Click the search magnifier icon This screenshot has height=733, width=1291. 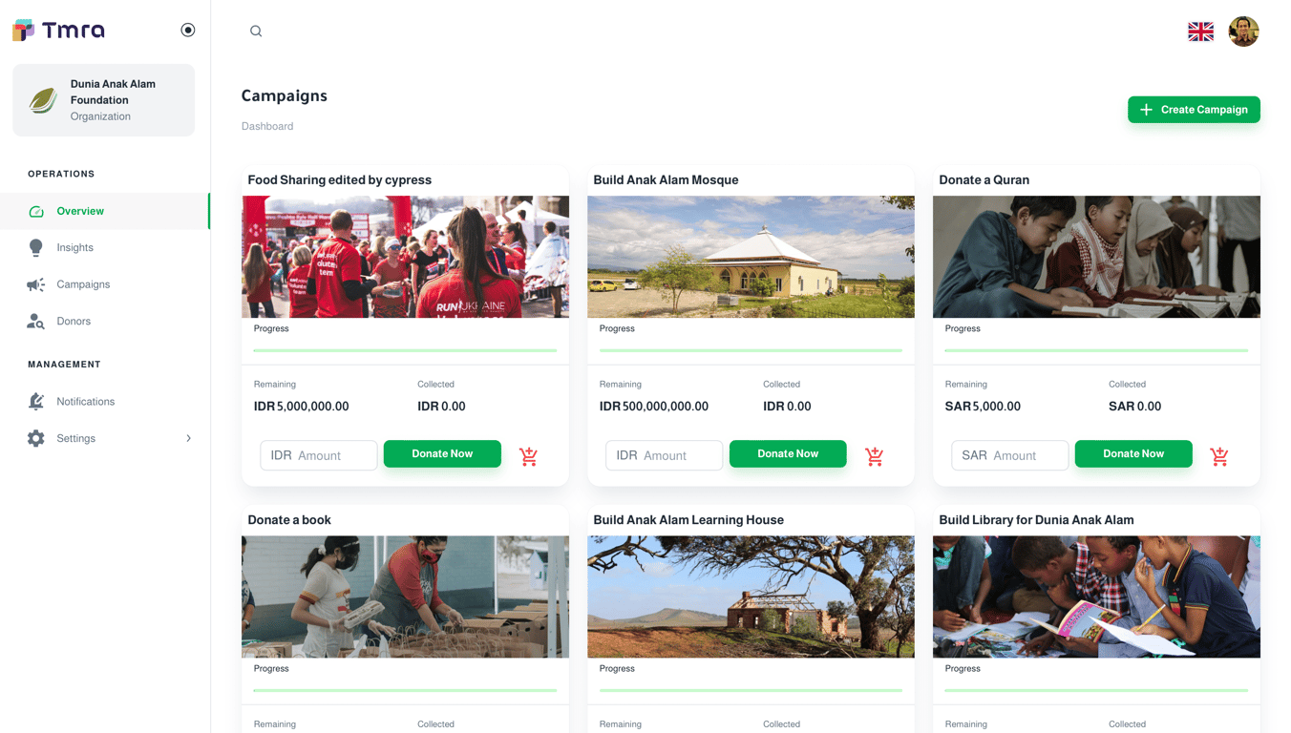256,31
